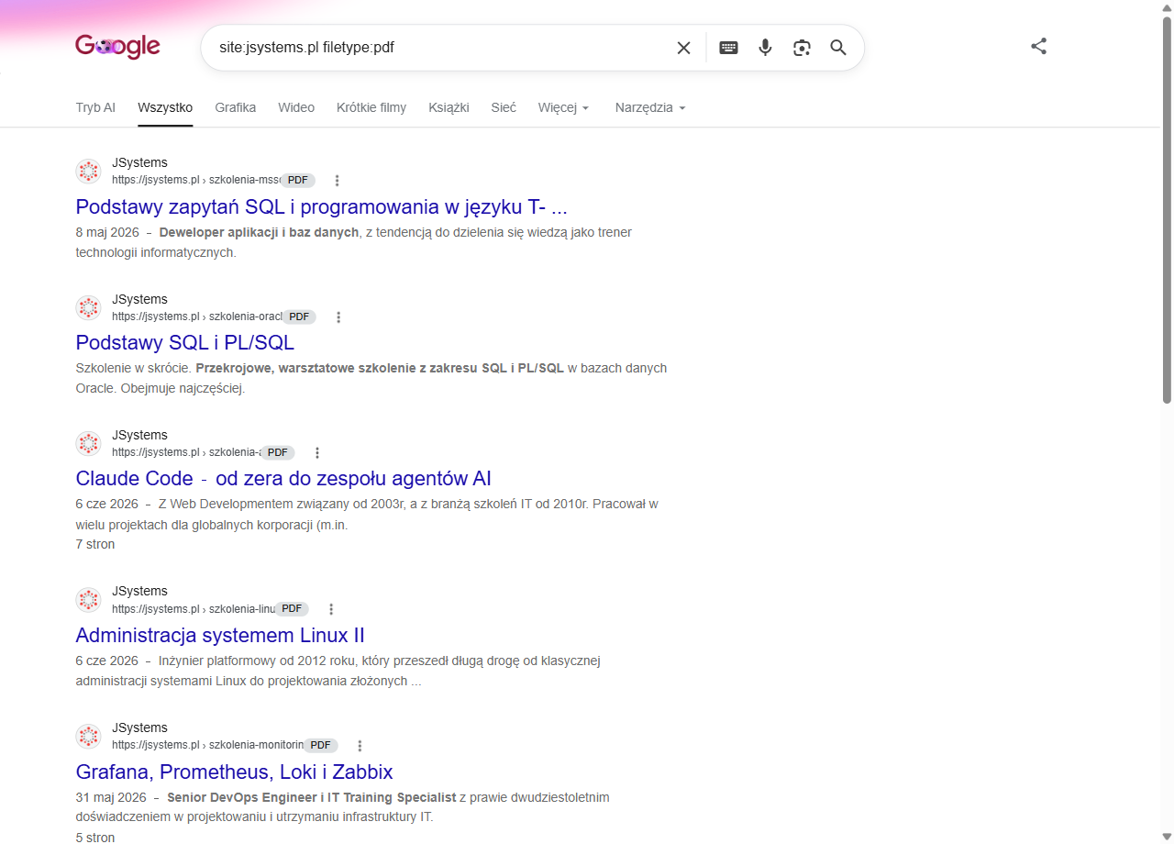Click PDF badge on Claude Code result

[x=278, y=453]
